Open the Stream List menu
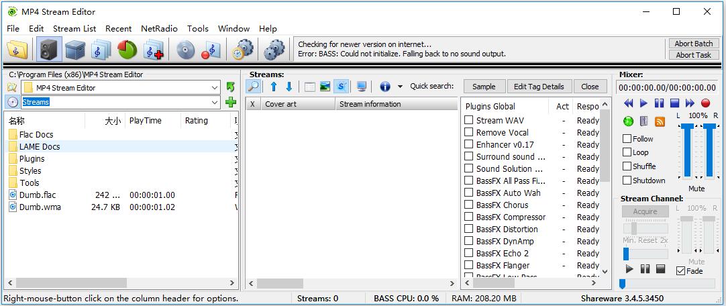 click(x=74, y=28)
